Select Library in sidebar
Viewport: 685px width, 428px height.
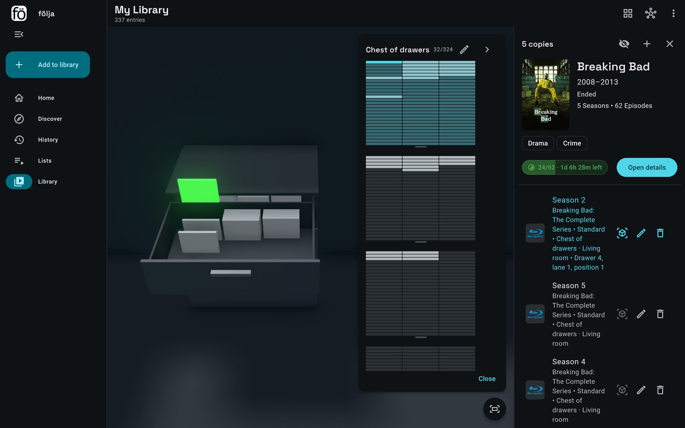48,181
